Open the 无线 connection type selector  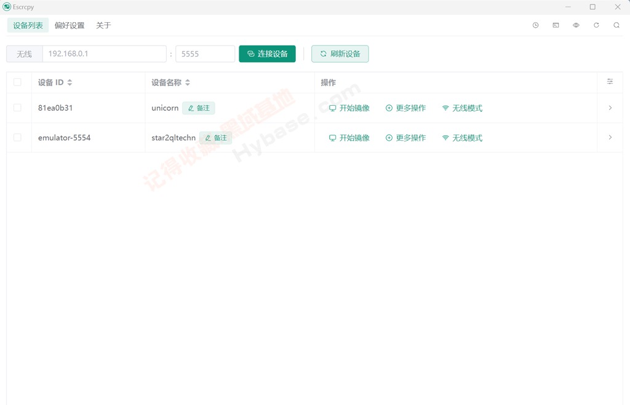23,53
